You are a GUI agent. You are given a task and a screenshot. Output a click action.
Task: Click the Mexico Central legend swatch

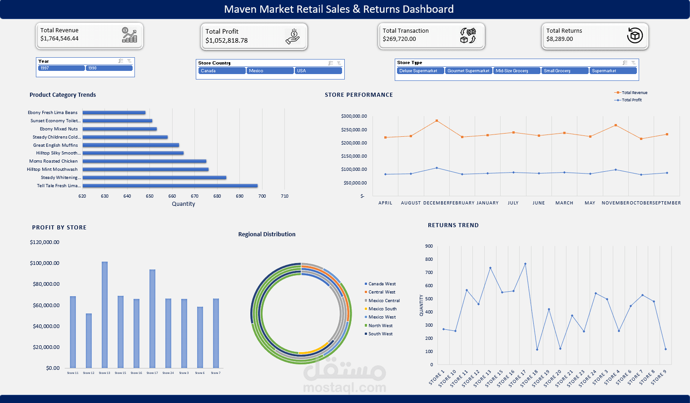coord(366,301)
